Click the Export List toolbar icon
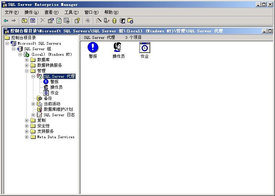275x196 pixels. [x=67, y=21]
